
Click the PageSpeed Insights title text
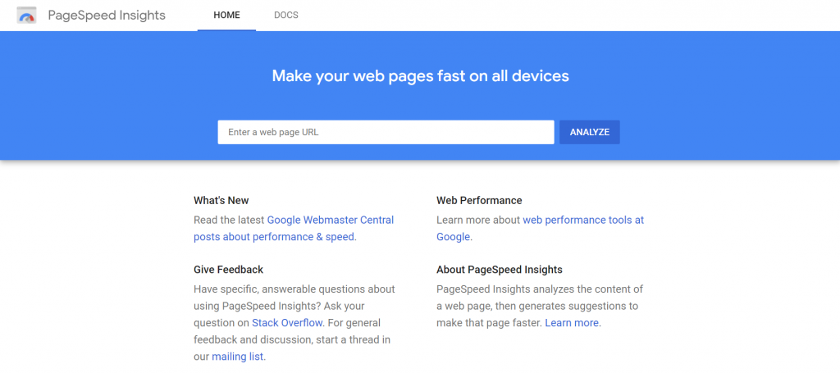[x=107, y=16]
